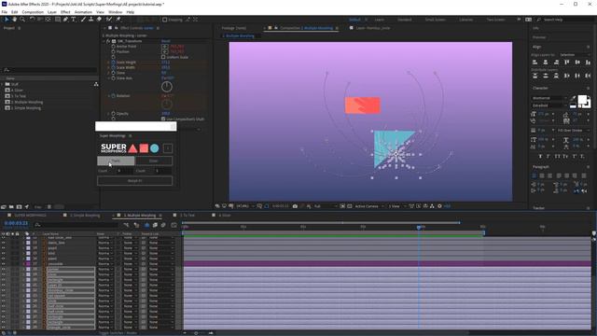Image resolution: width=597 pixels, height=336 pixels.
Task: Select the Pen tool
Action: 65,19
